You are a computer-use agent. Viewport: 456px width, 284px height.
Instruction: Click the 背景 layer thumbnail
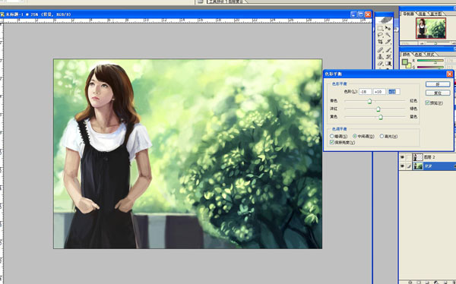pyautogui.click(x=418, y=166)
